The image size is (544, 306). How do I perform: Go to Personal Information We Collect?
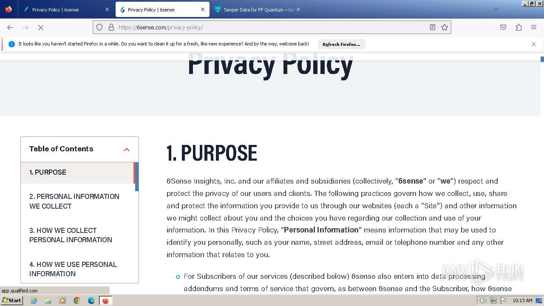[74, 201]
